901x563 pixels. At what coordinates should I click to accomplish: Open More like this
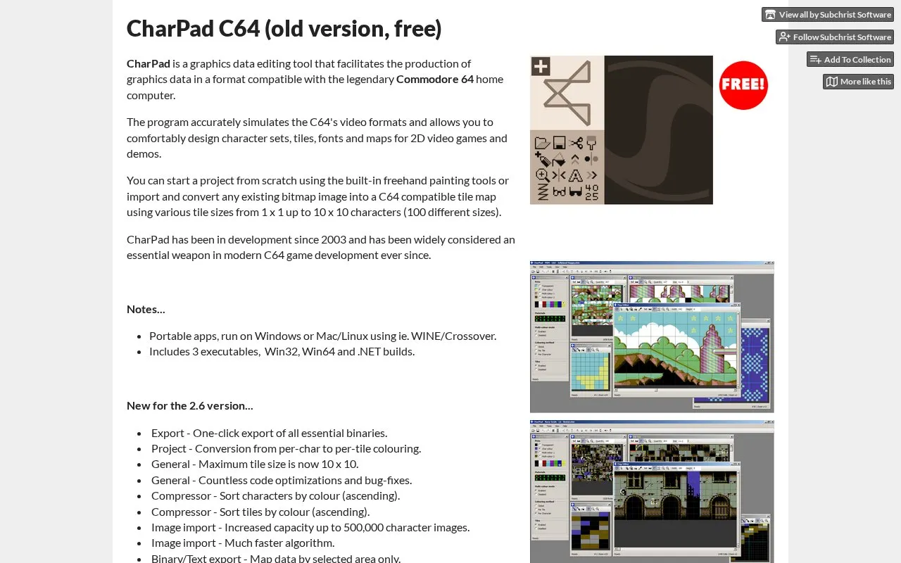(x=858, y=82)
